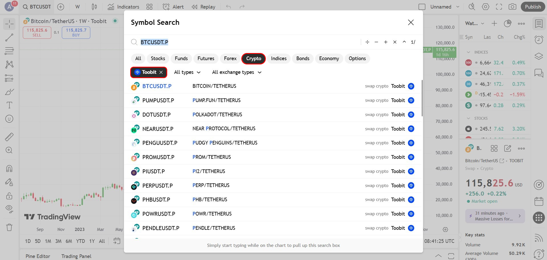Image resolution: width=547 pixels, height=260 pixels.
Task: Open the chats panel icon
Action: [x=539, y=73]
